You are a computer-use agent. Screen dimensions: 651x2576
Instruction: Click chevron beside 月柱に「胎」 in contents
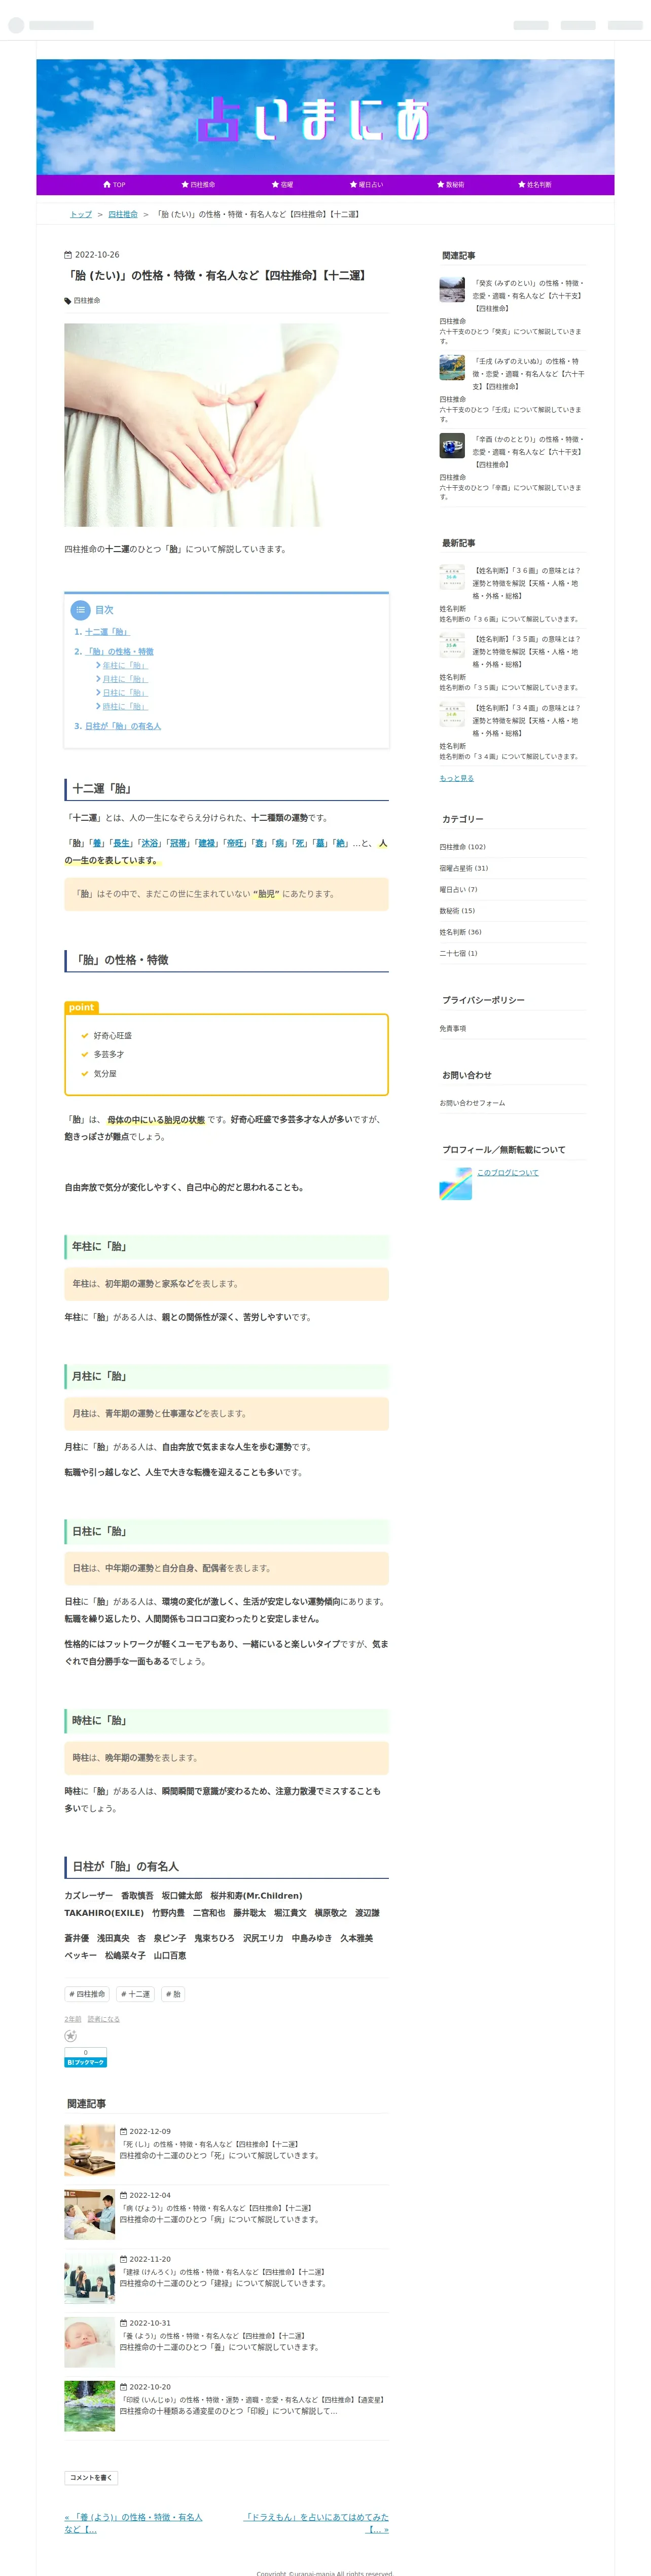click(x=98, y=679)
